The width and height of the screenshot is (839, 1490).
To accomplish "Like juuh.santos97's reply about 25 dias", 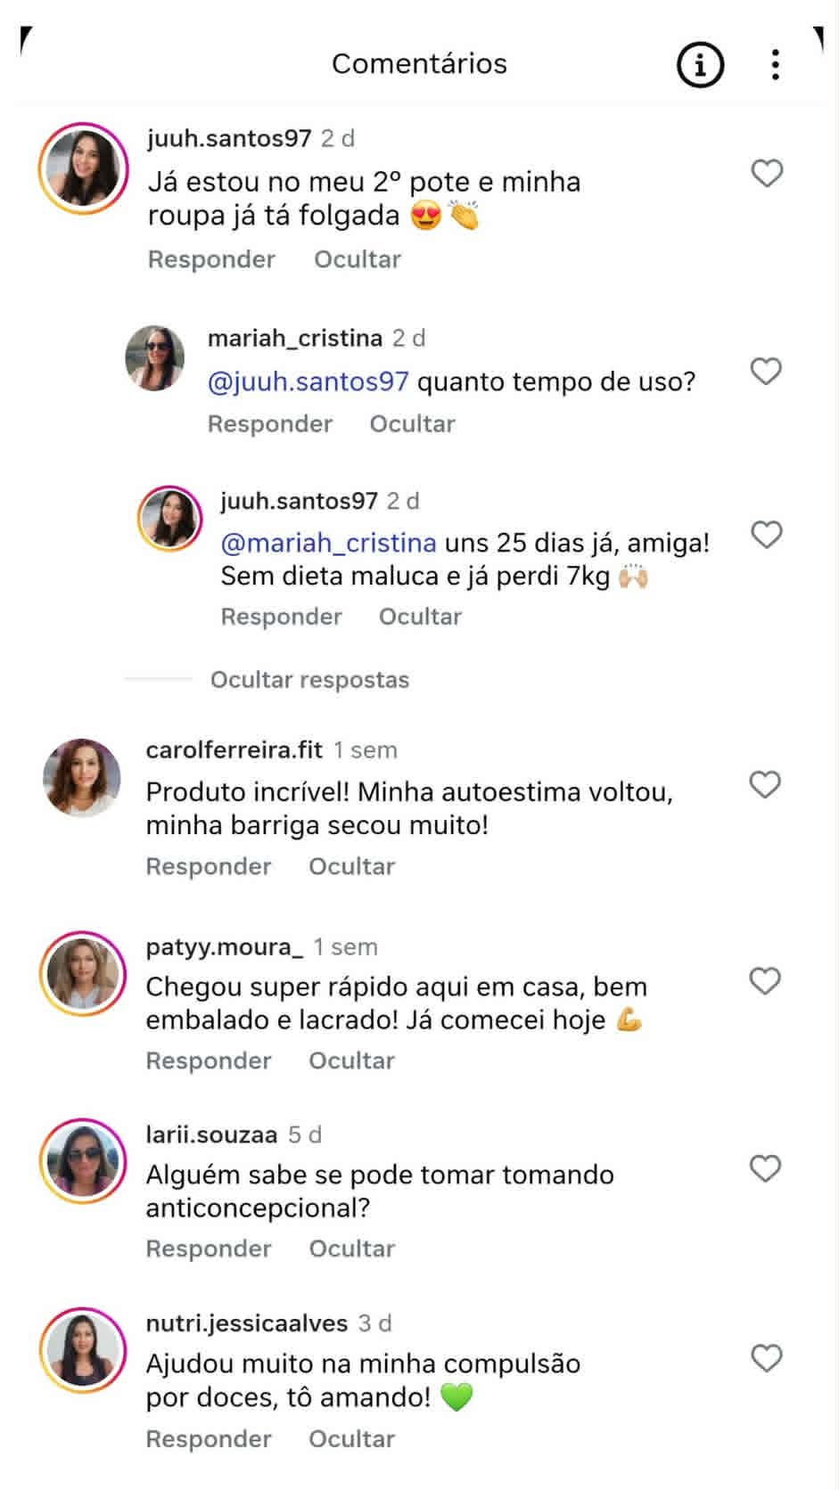I will coord(767,535).
